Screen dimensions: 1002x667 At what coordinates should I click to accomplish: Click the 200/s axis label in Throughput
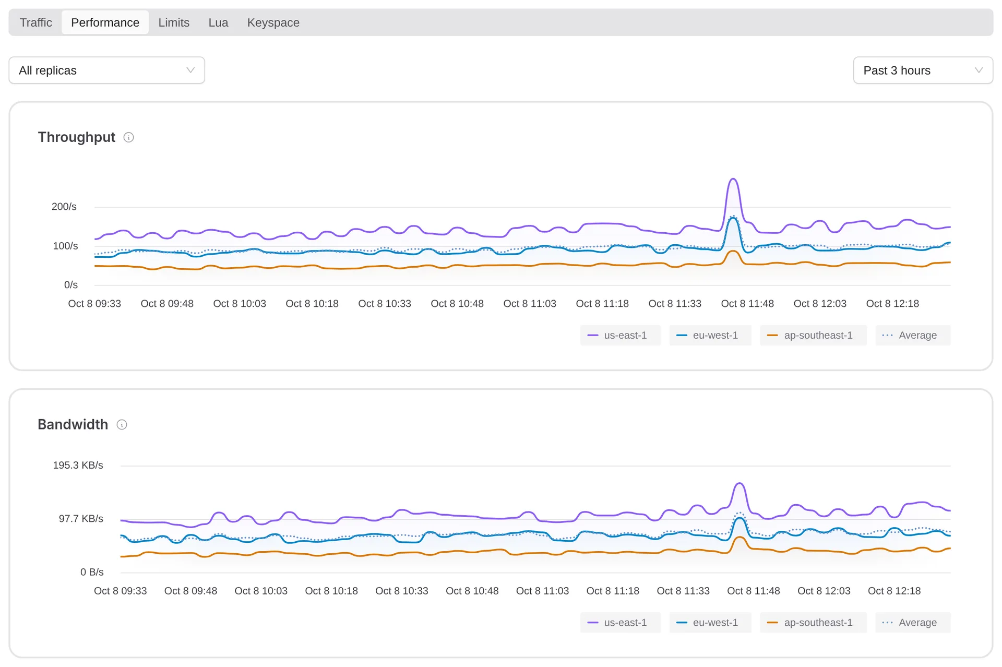[x=64, y=207]
